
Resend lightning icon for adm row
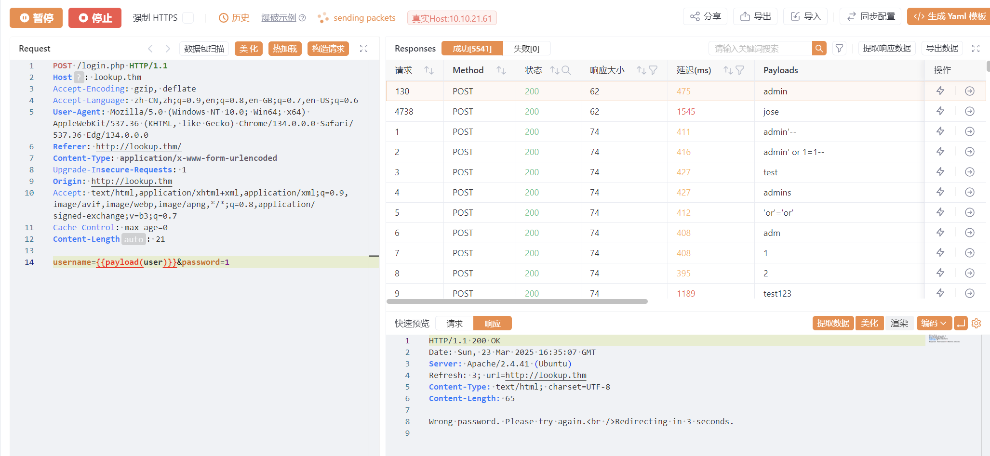point(940,233)
